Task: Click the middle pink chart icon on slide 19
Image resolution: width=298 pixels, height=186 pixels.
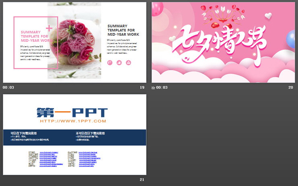Action: tap(119, 62)
